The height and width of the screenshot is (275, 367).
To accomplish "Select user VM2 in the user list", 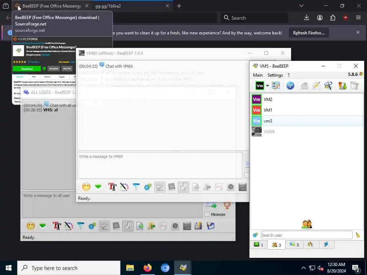I will pyautogui.click(x=307, y=100).
